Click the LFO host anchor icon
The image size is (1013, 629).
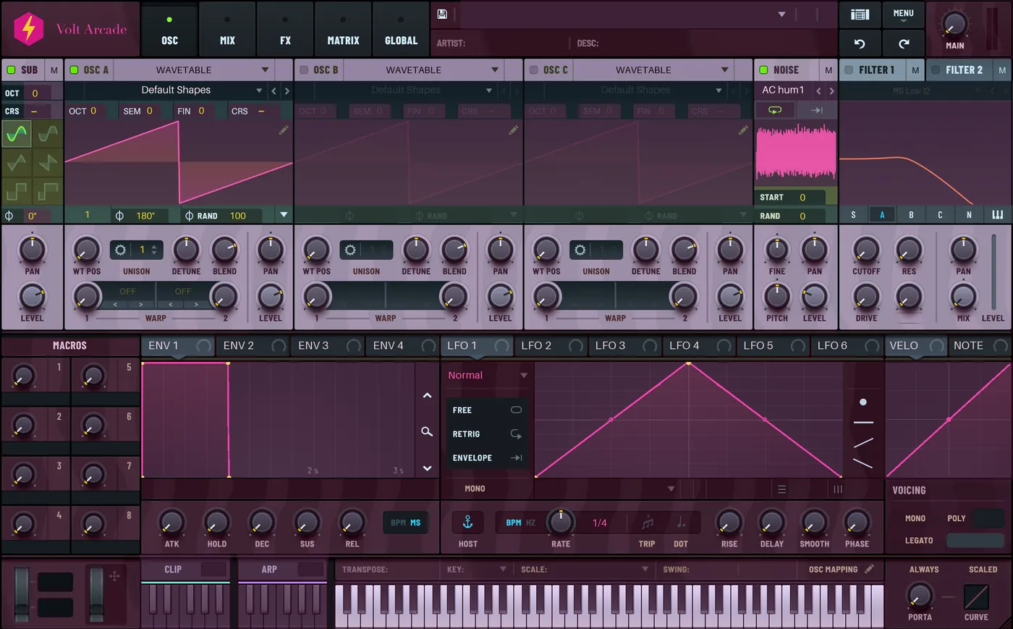pos(467,522)
